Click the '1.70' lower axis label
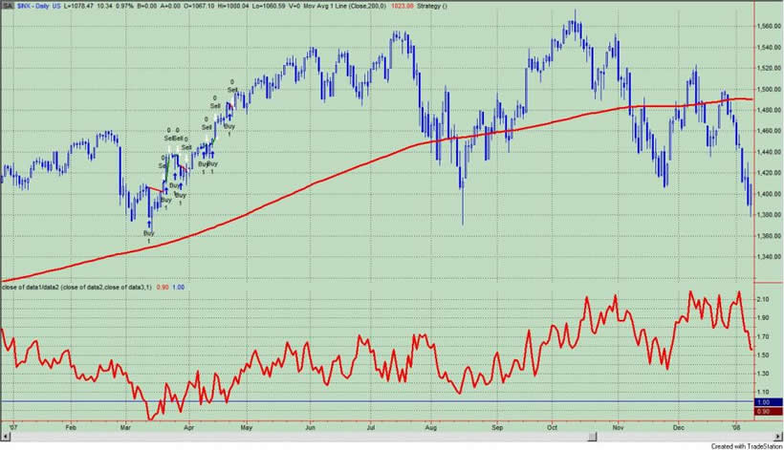The image size is (784, 450). pyautogui.click(x=763, y=336)
